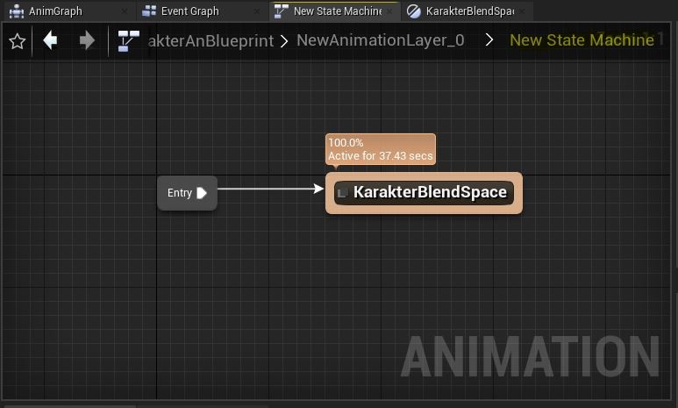Close the AnimGraph tab
This screenshot has height=408, width=678.
(125, 11)
